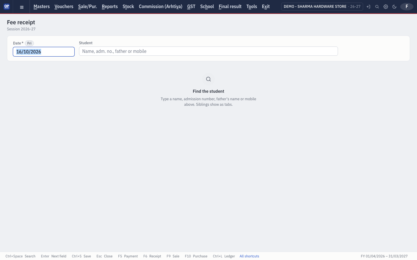
Task: Click the Ctrl+S Save shortcut
Action: point(81,256)
